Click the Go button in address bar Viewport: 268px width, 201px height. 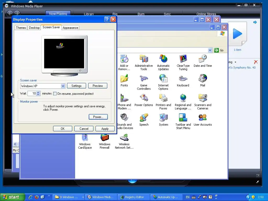tap(219, 50)
